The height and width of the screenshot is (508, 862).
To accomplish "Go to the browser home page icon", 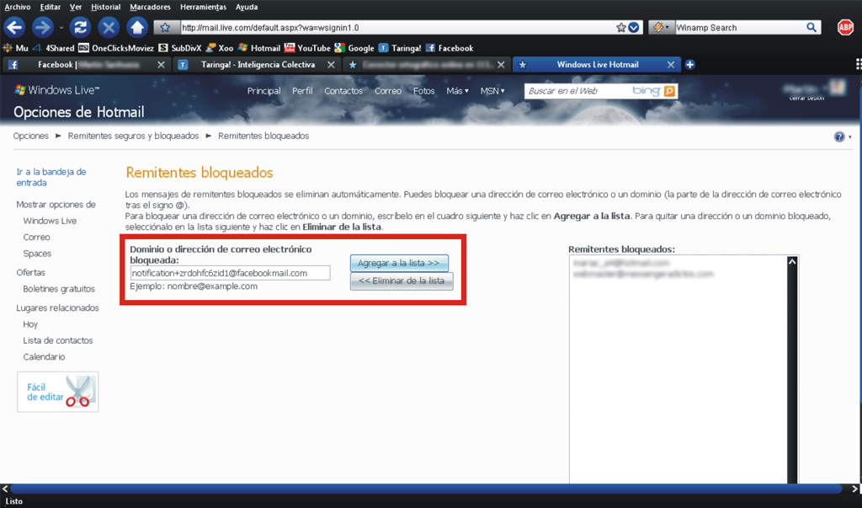I will (137, 27).
